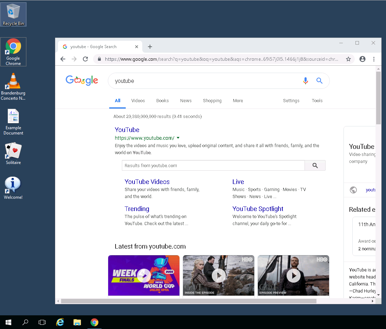This screenshot has height=329, width=386.
Task: Switch to the Videos results tab
Action: pyautogui.click(x=138, y=101)
